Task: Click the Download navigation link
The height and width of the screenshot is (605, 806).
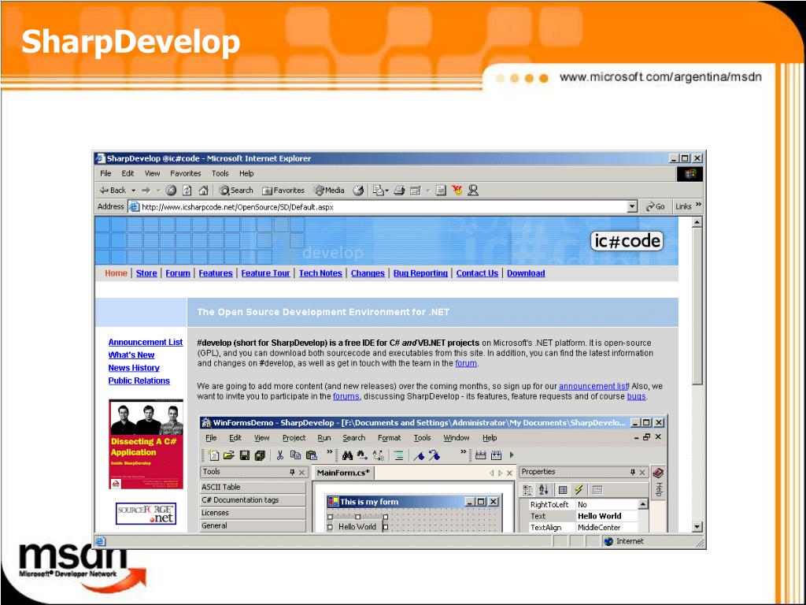Action: [526, 273]
